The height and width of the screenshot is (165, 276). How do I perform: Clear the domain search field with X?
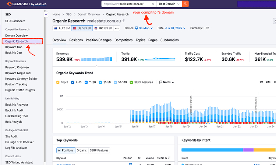pyautogui.click(x=153, y=4)
